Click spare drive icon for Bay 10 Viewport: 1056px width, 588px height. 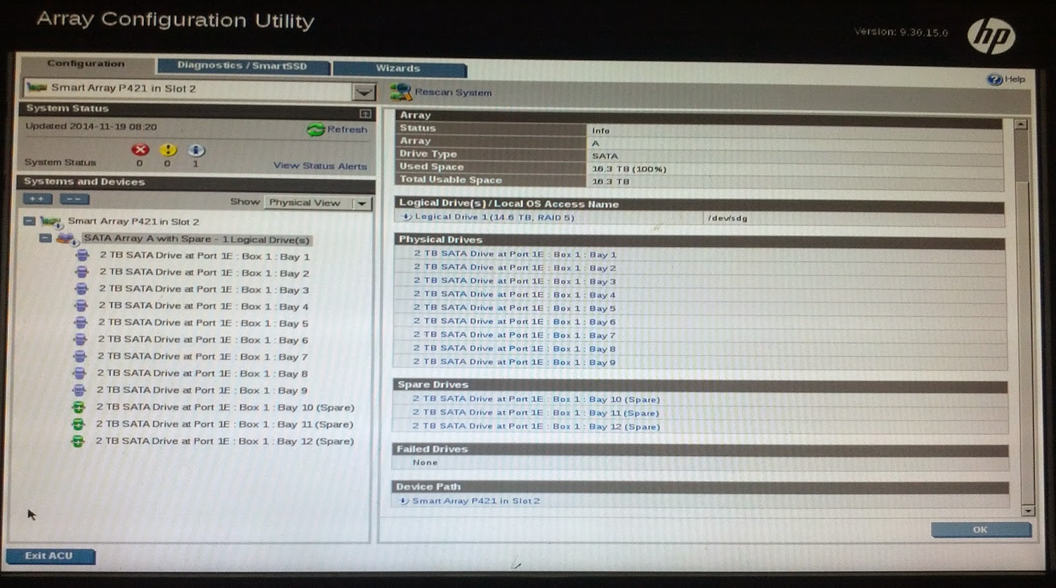click(x=79, y=407)
